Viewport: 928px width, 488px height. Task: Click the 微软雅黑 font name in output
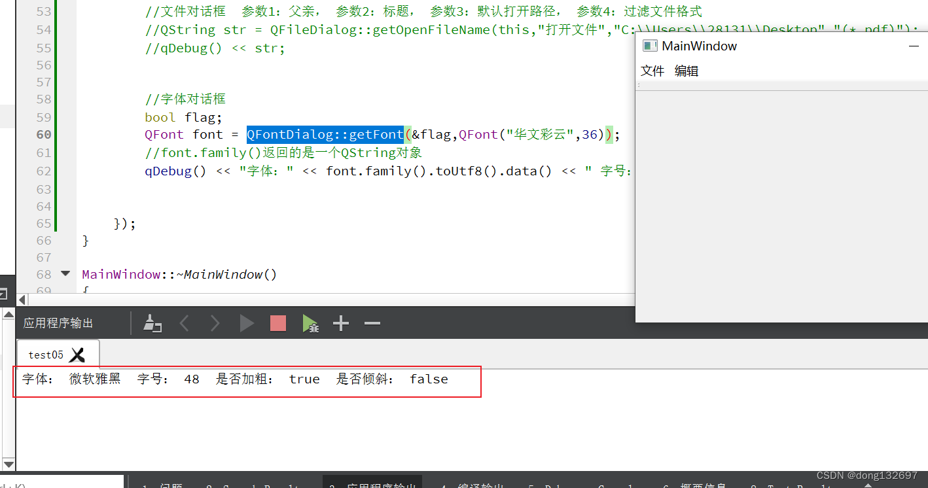pyautogui.click(x=96, y=379)
